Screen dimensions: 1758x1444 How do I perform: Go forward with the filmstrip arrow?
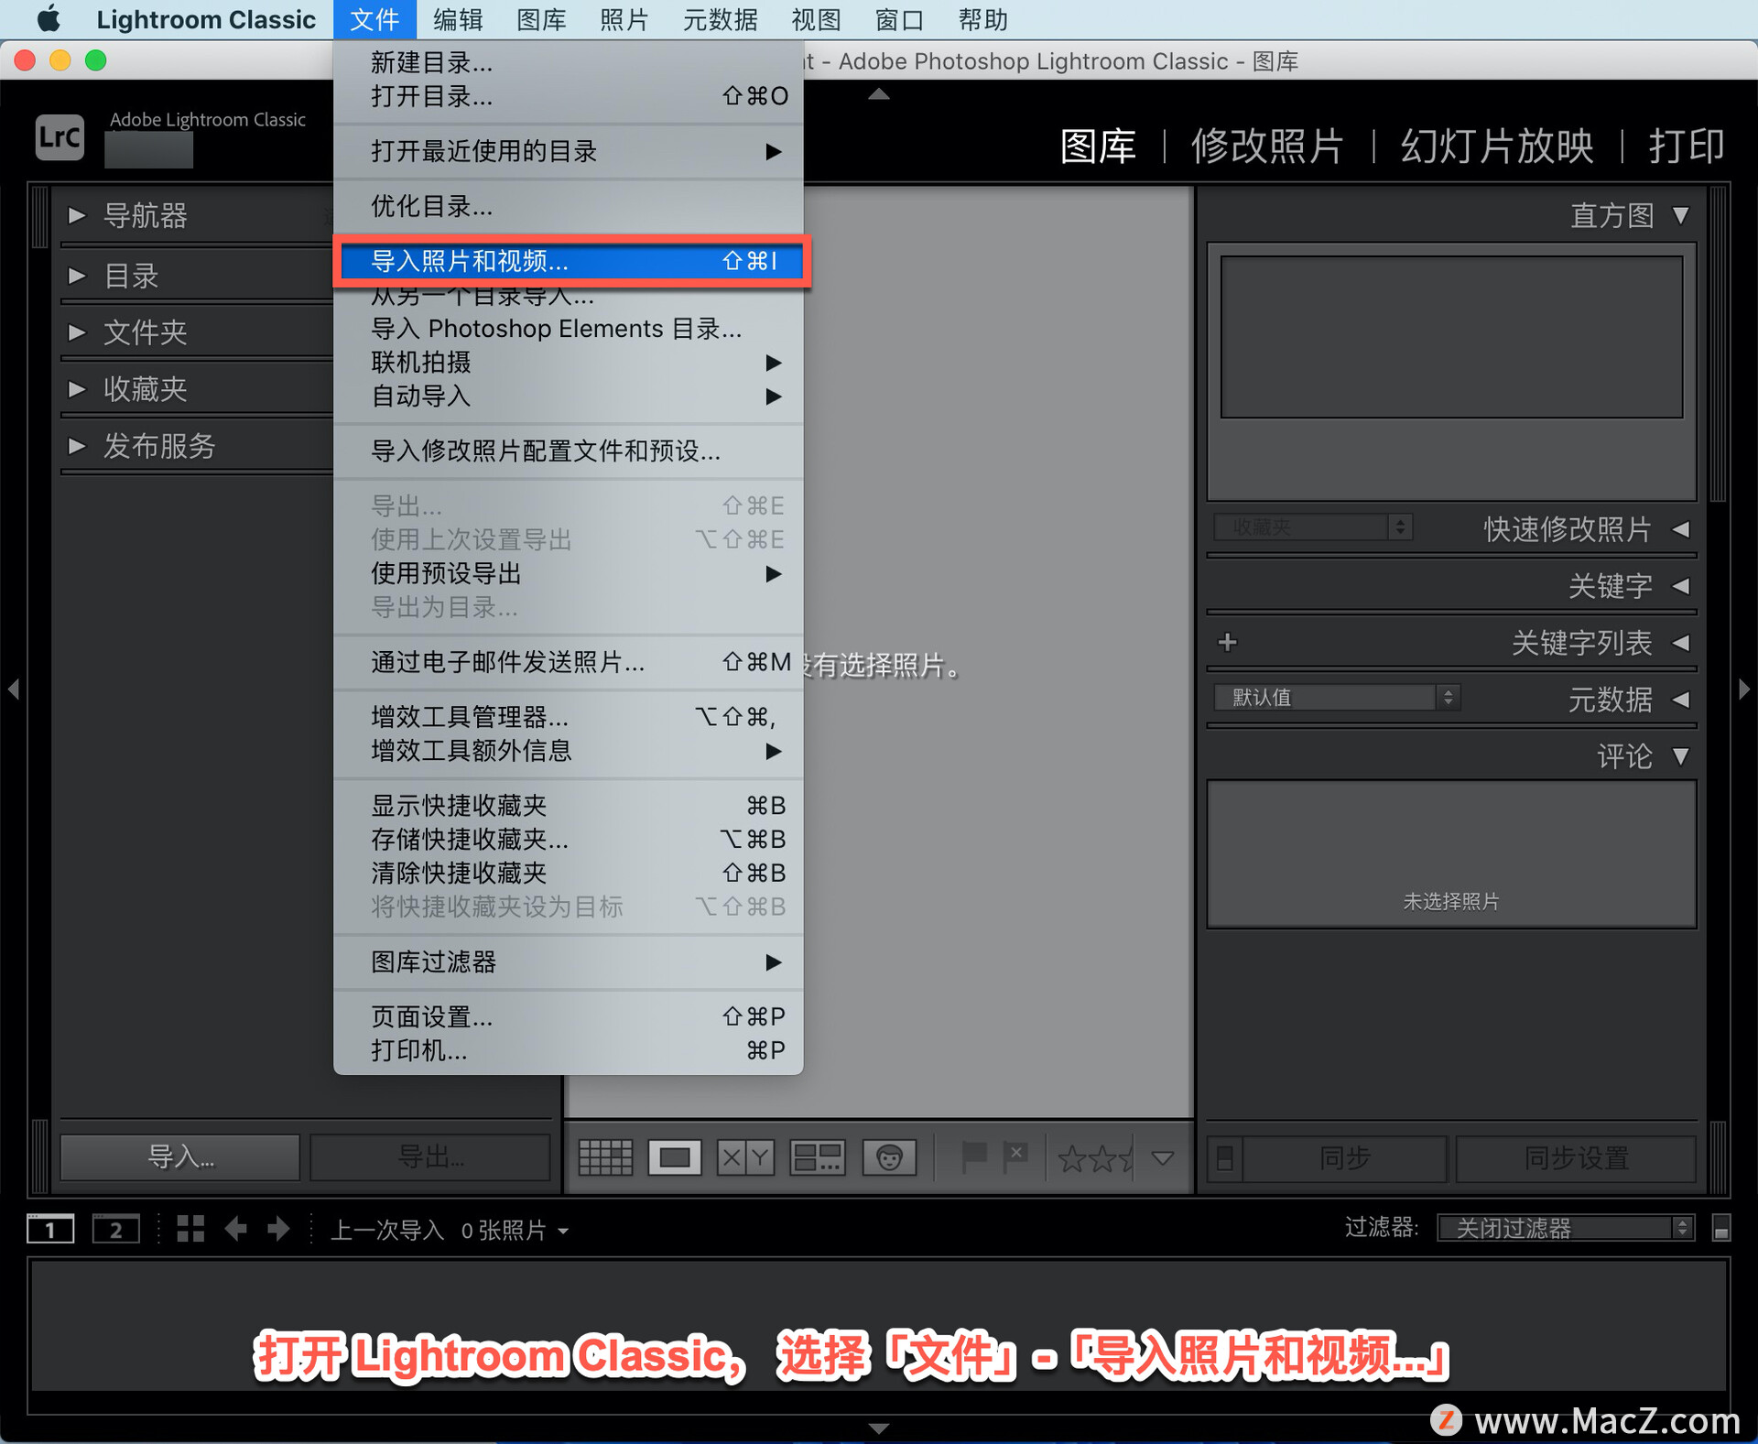(x=278, y=1229)
